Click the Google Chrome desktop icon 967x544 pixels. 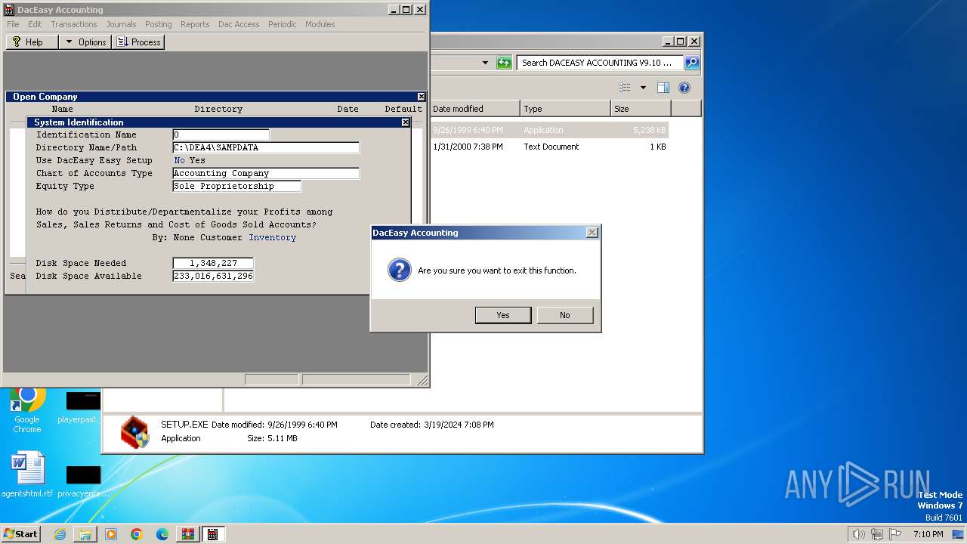[27, 410]
